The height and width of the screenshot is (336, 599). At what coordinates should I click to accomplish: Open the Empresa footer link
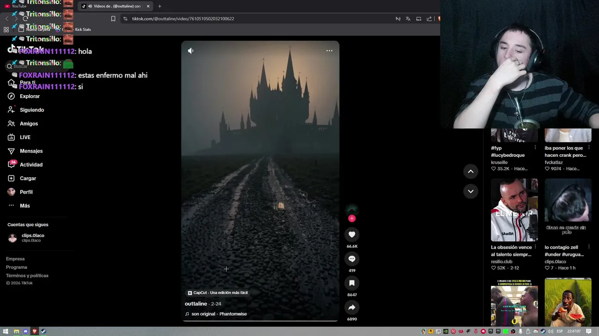coord(15,259)
